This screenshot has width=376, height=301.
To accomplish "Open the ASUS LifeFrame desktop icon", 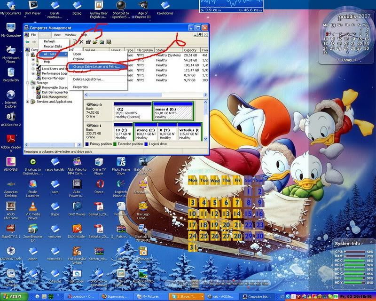I will tap(11, 211).
